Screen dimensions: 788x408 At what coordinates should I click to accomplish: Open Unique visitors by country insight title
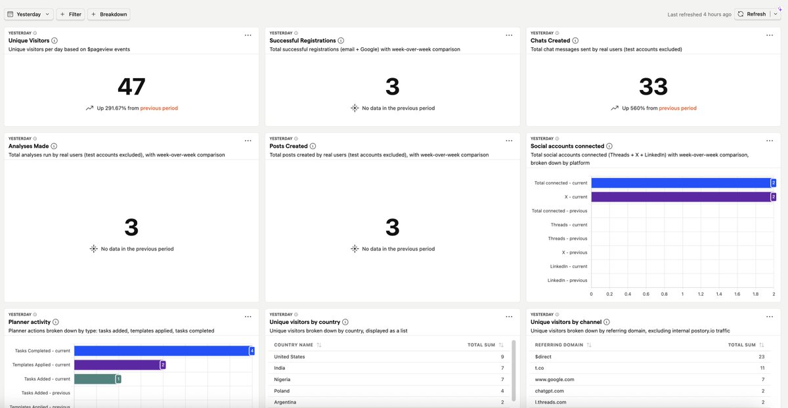tap(305, 323)
